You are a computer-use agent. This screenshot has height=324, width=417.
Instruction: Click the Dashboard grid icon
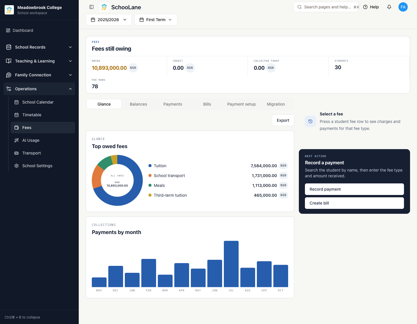tap(8, 30)
